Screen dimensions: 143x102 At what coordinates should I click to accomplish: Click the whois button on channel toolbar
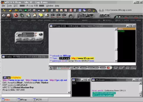[83, 68]
